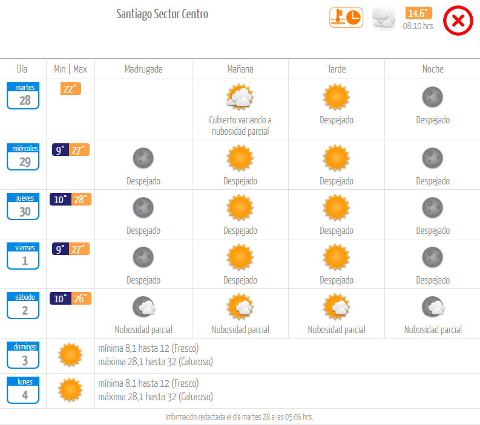The height and width of the screenshot is (425, 480).
Task: Click the orange 28° max on jueves
Action: (x=81, y=200)
